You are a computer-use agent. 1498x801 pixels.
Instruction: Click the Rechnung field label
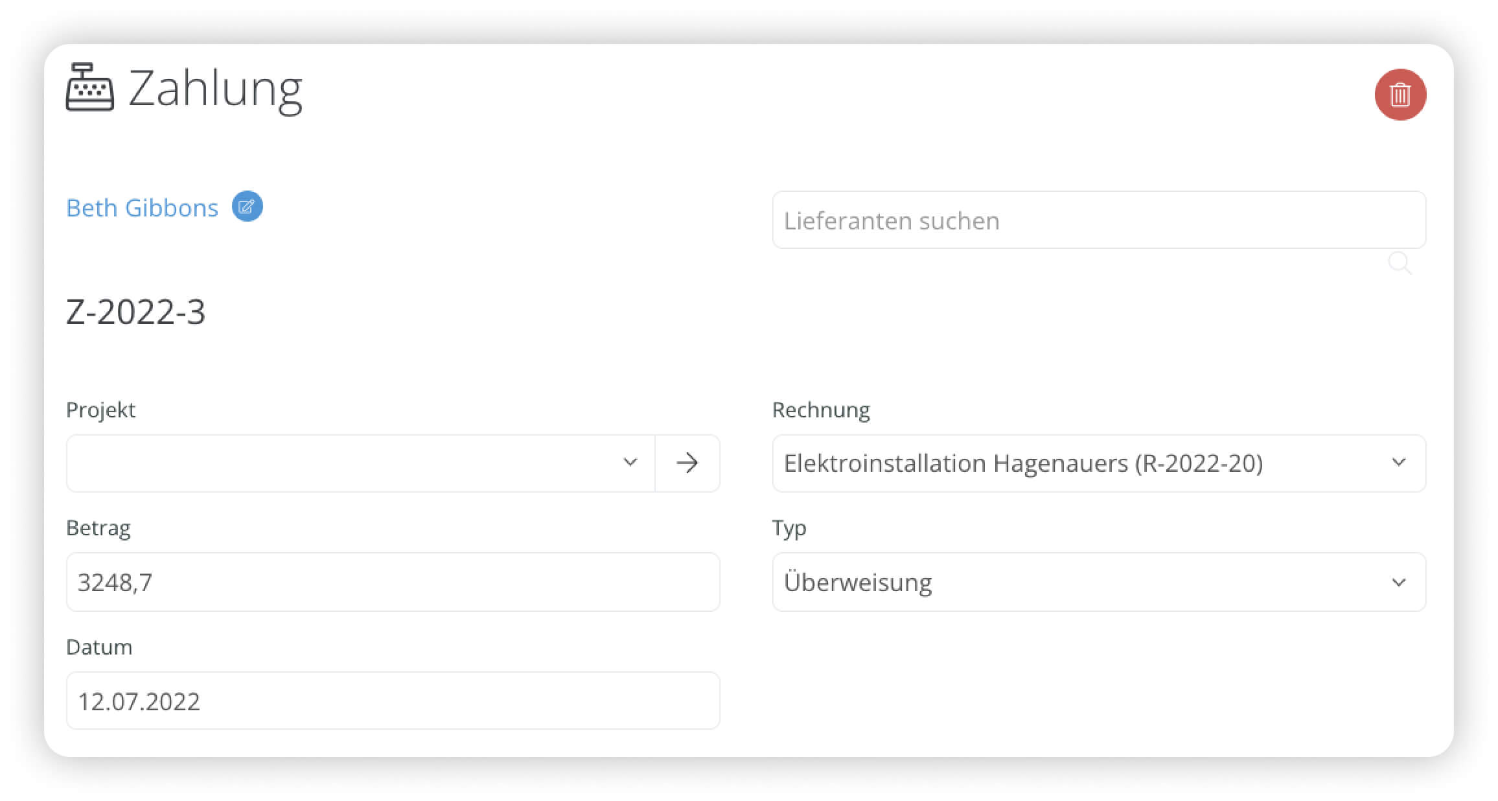tap(821, 410)
